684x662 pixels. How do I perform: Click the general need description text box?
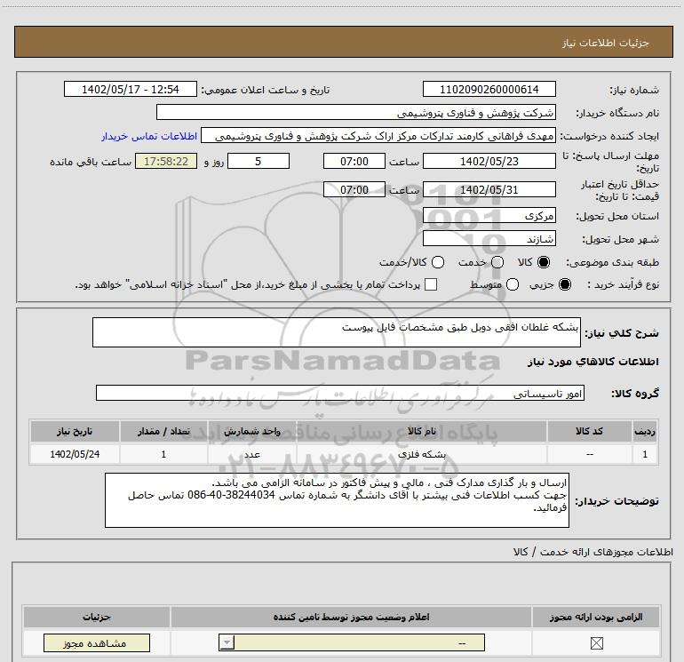(337, 332)
